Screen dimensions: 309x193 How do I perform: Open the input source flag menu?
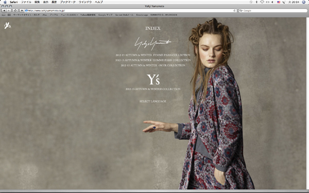click(279, 2)
